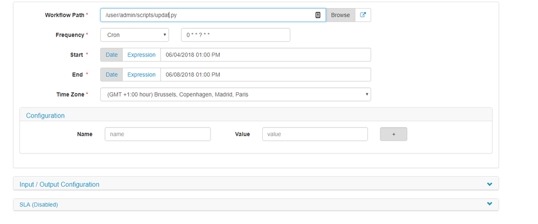Click the Start date value field
Screen dimensions: 538x224
(x=265, y=55)
